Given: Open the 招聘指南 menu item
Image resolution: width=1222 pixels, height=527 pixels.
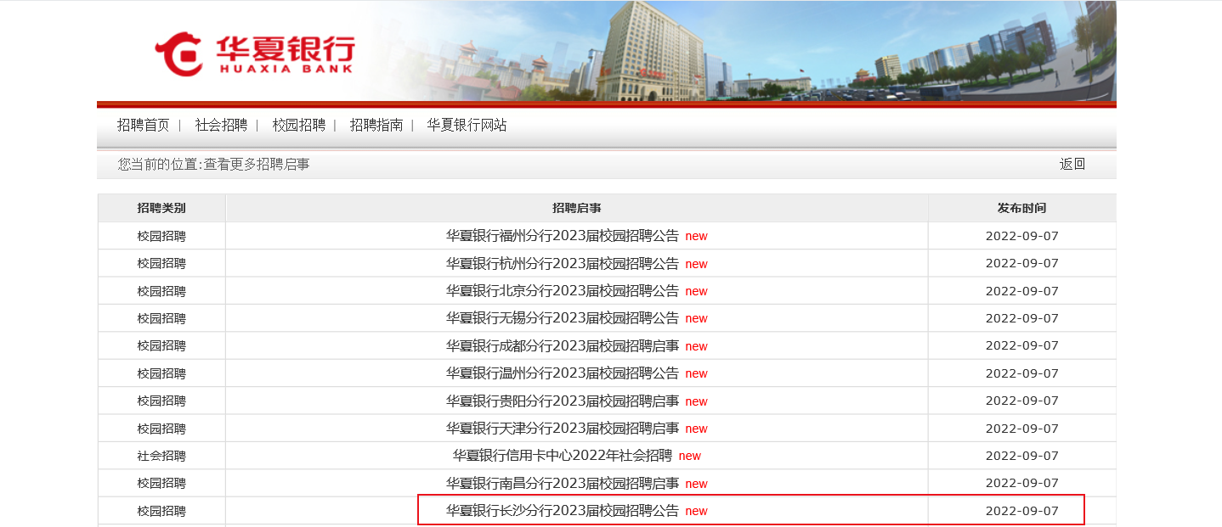Looking at the screenshot, I should [x=376, y=125].
